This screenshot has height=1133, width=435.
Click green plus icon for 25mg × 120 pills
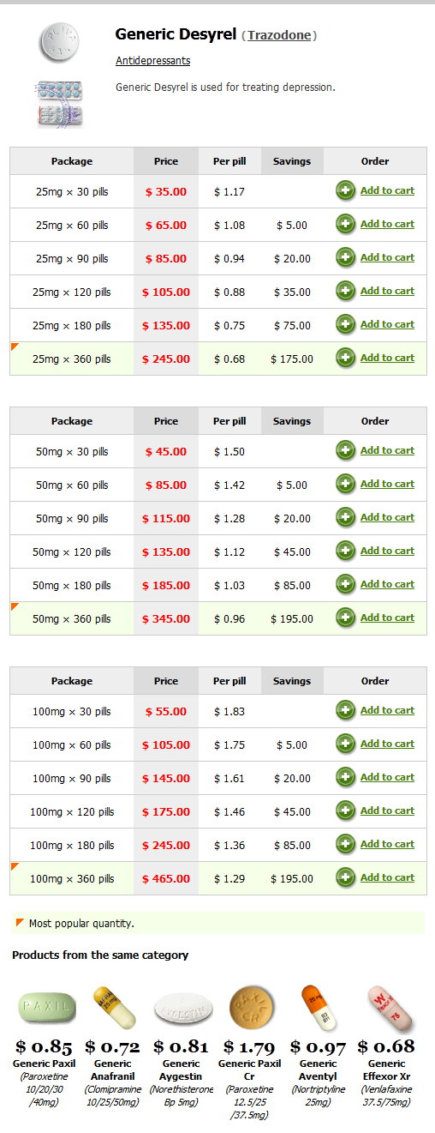[345, 292]
